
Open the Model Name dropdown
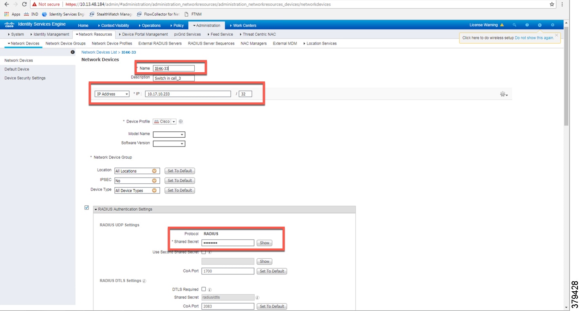[x=169, y=135]
